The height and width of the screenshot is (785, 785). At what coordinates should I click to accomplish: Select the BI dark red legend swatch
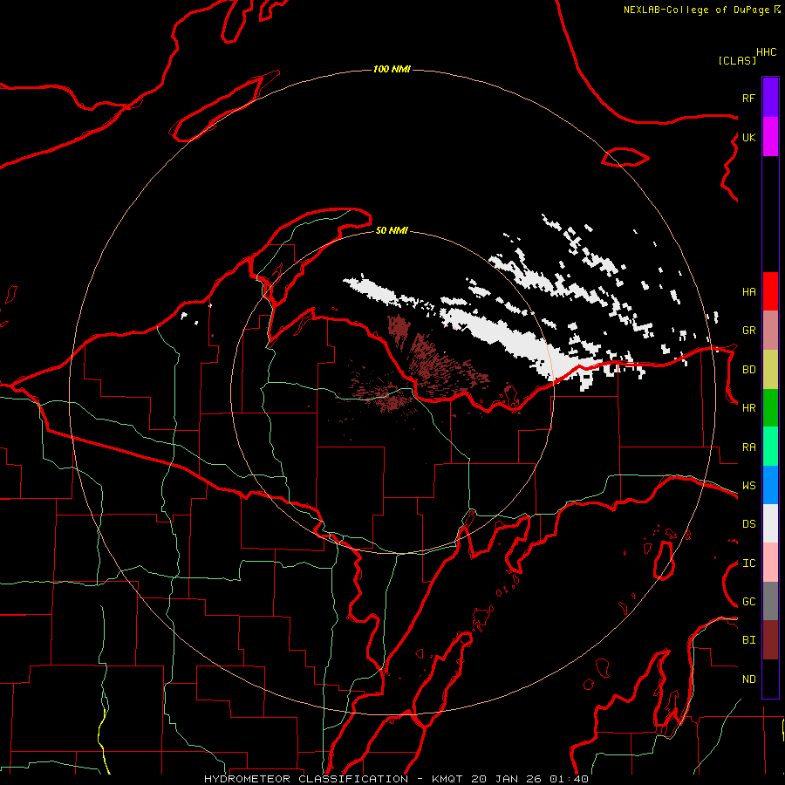pyautogui.click(x=770, y=640)
